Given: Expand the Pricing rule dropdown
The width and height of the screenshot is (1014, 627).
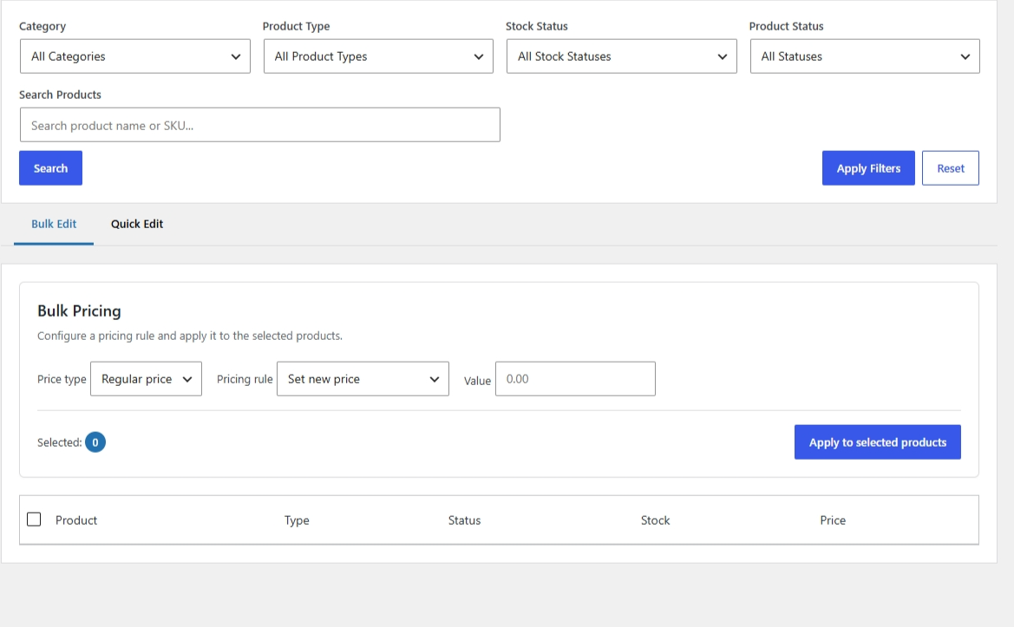Looking at the screenshot, I should [363, 379].
